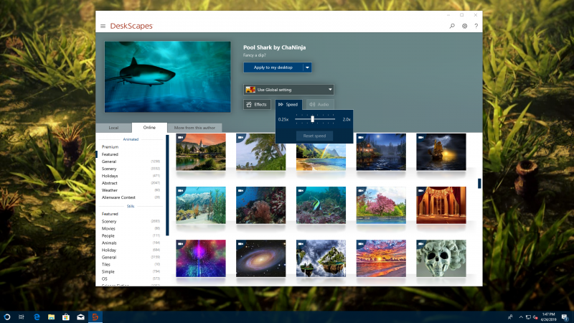Open the Effects panel
This screenshot has height=323, width=574.
pyautogui.click(x=257, y=104)
